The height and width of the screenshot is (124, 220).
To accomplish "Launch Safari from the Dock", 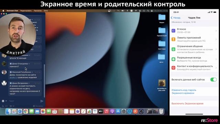I will [20, 112].
